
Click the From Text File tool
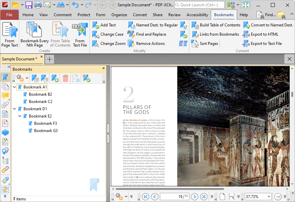80,35
